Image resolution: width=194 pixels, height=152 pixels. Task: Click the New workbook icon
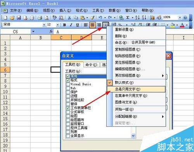pyautogui.click(x=5, y=17)
